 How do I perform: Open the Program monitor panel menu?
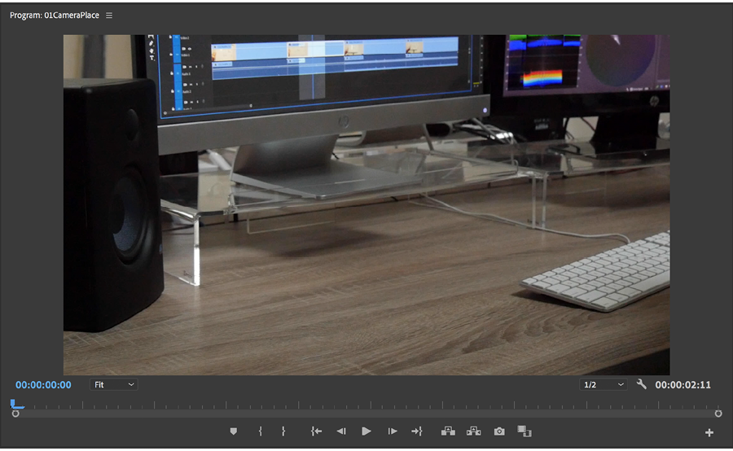click(x=109, y=15)
